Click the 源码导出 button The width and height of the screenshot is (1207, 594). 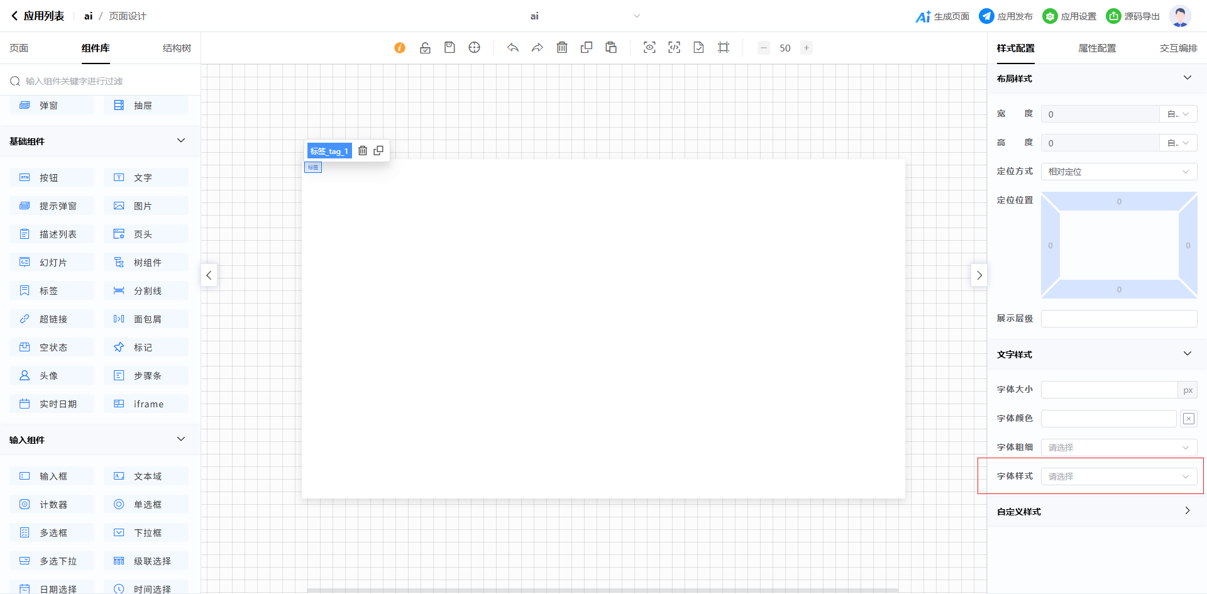pyautogui.click(x=1133, y=16)
